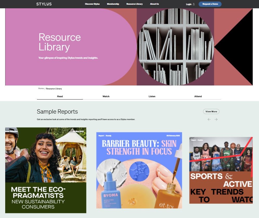Screen dimensions: 259x218
Task: Open the Discover Stylus menu
Action: point(92,4)
